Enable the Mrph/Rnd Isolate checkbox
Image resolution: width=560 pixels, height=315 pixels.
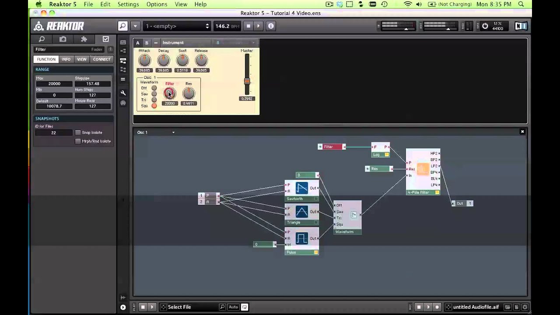coord(78,141)
